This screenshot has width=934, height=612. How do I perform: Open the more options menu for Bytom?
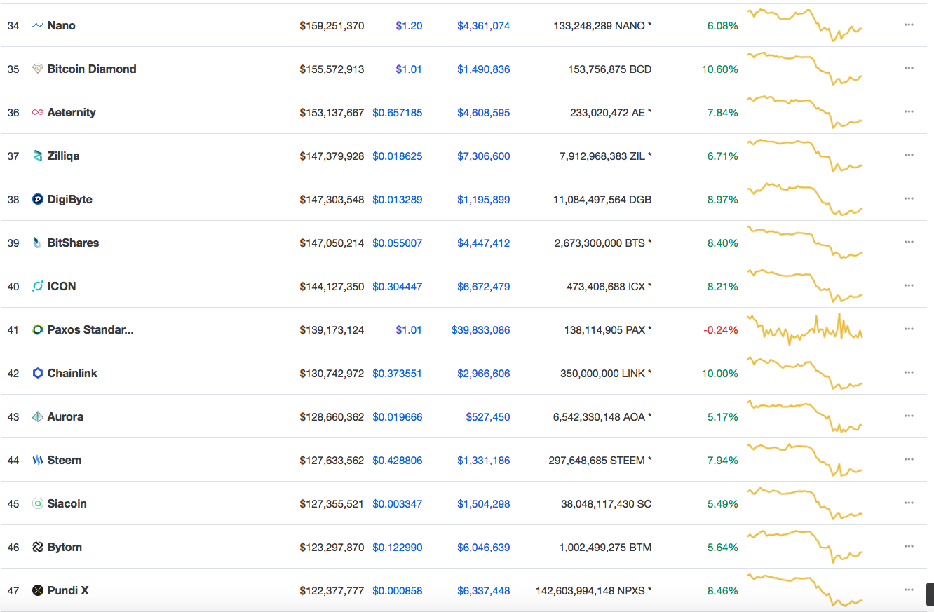point(909,546)
